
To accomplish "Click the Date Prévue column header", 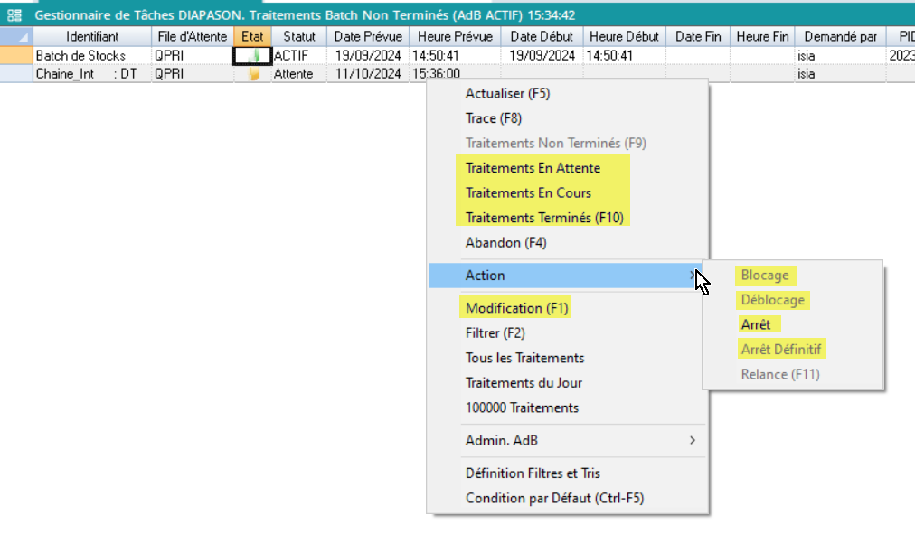I will click(367, 37).
